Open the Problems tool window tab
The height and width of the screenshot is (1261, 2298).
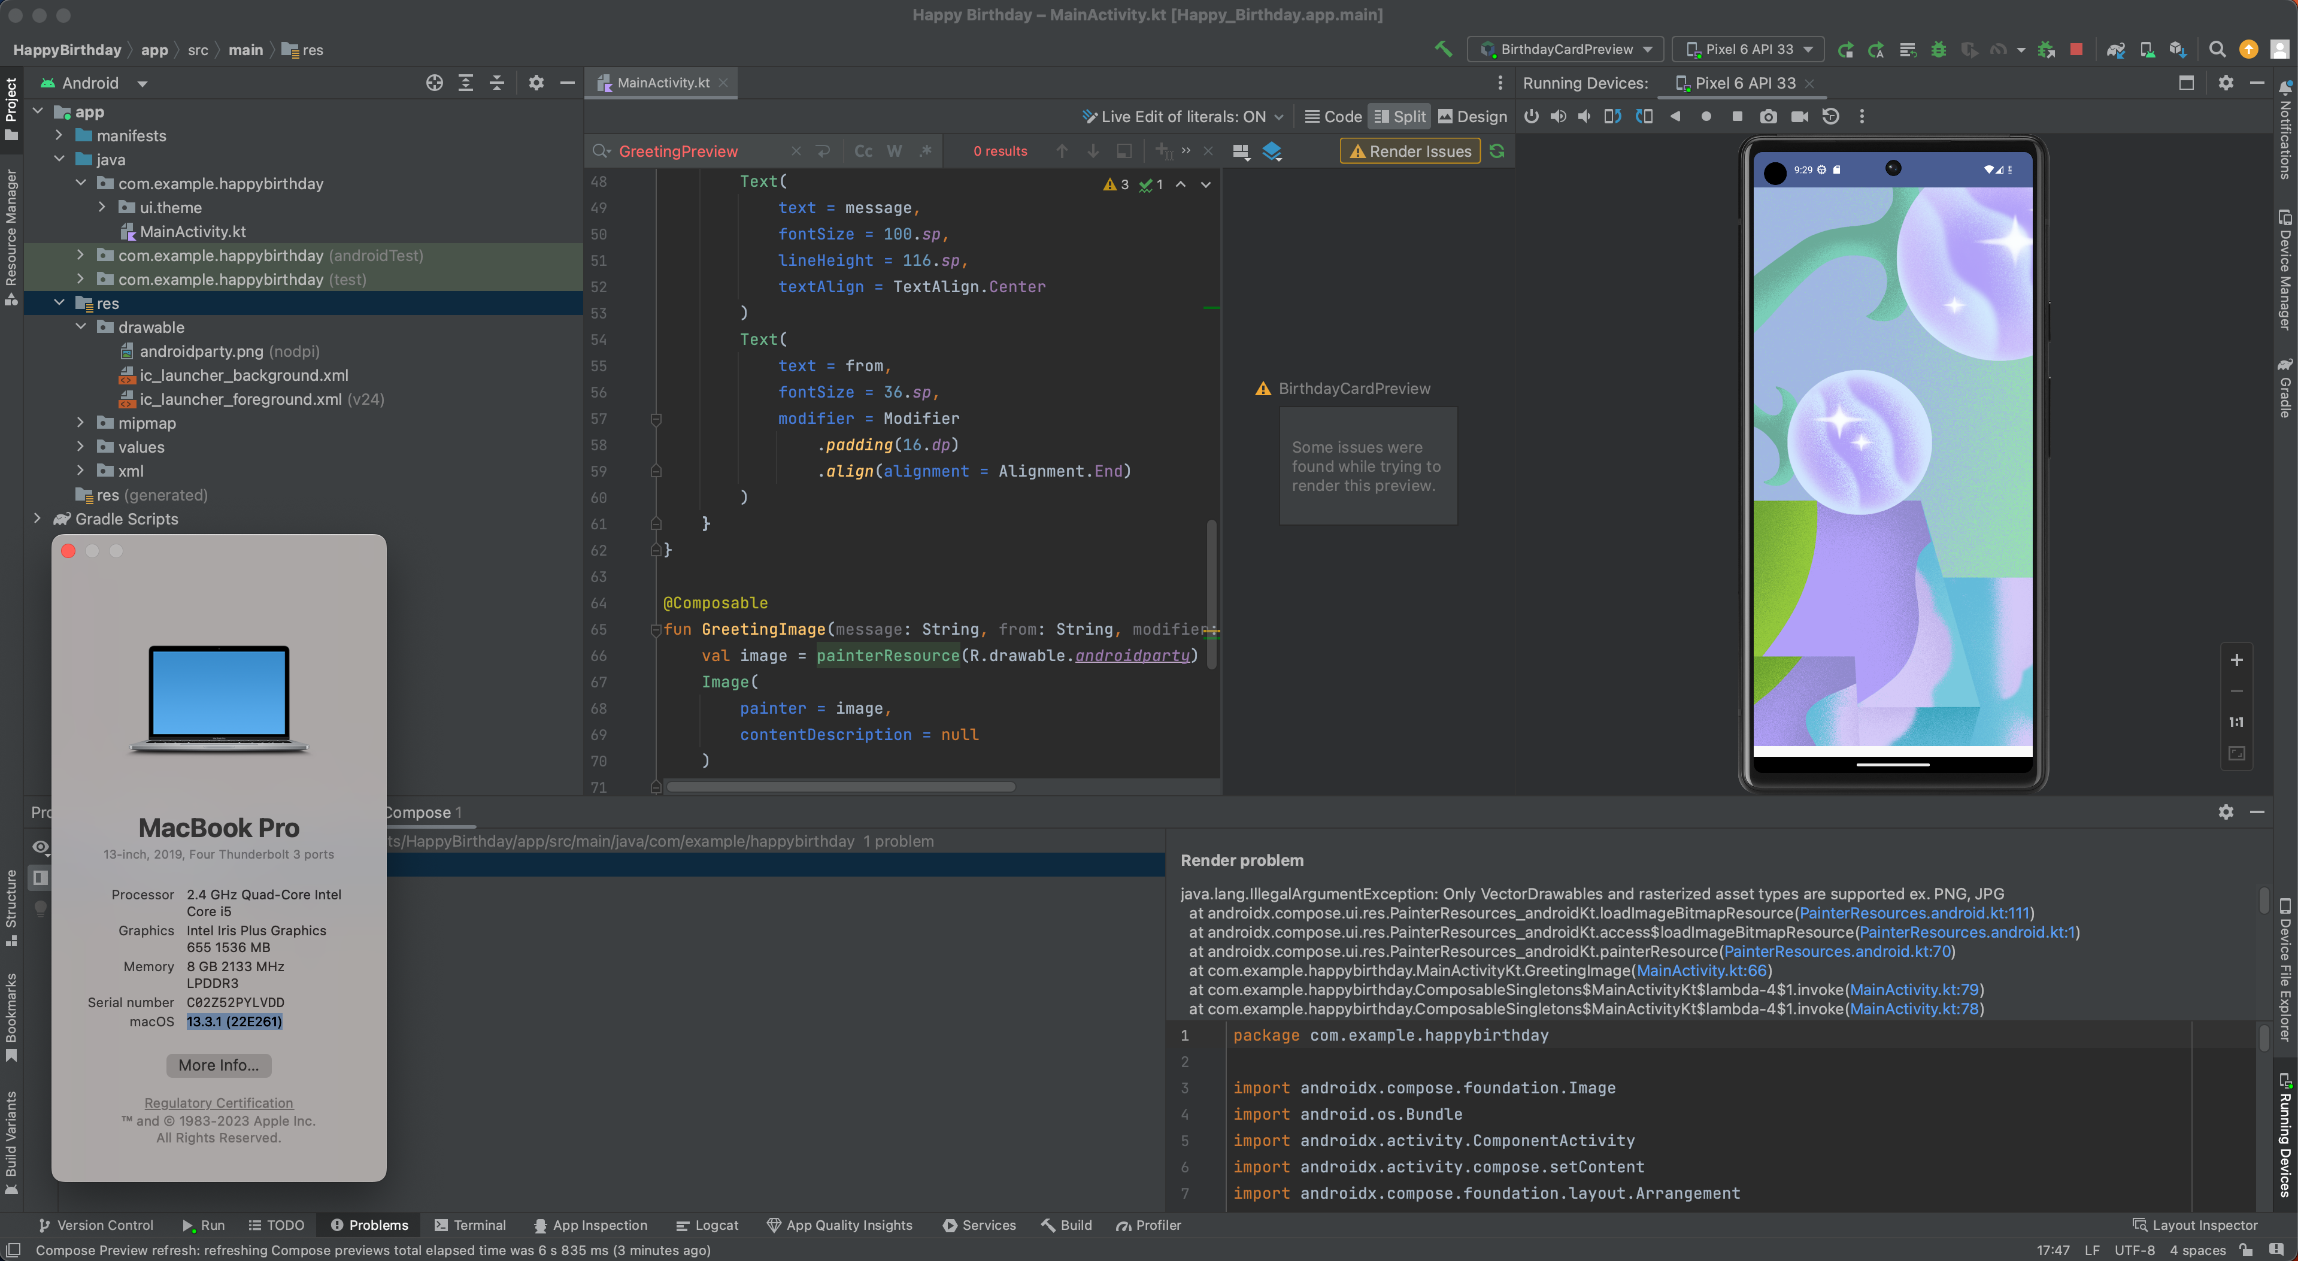pos(369,1224)
